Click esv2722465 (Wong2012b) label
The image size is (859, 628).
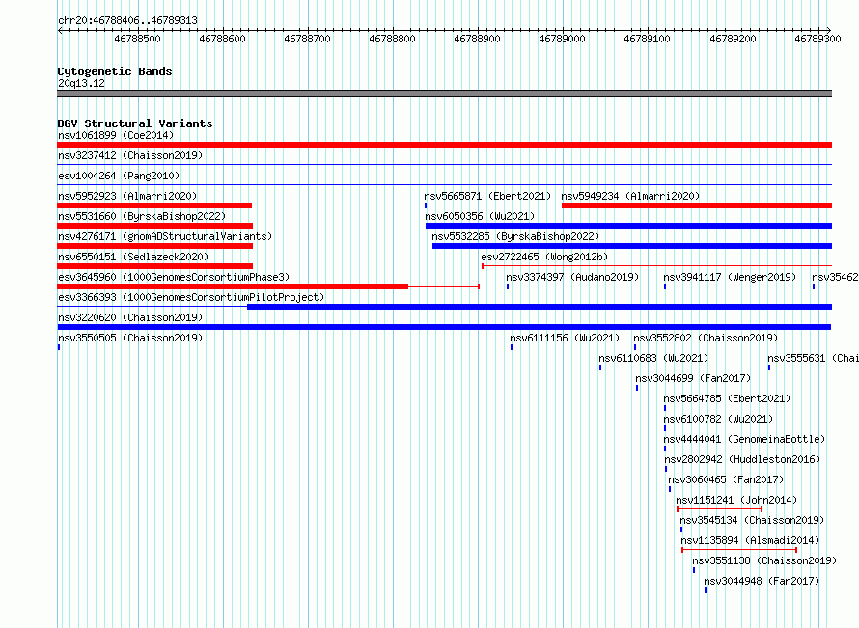click(x=544, y=257)
